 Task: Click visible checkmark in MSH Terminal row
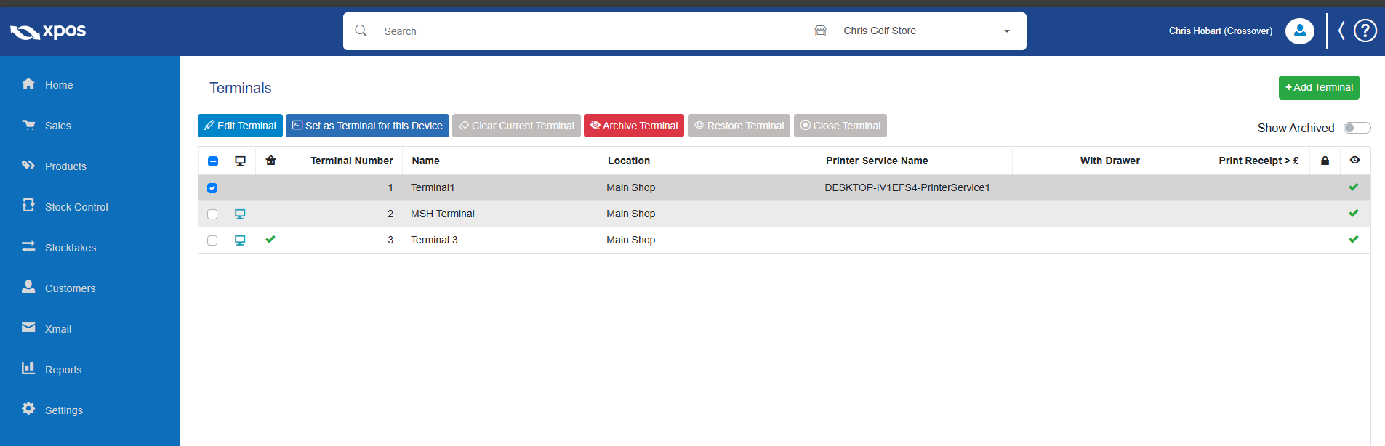[x=1354, y=213]
